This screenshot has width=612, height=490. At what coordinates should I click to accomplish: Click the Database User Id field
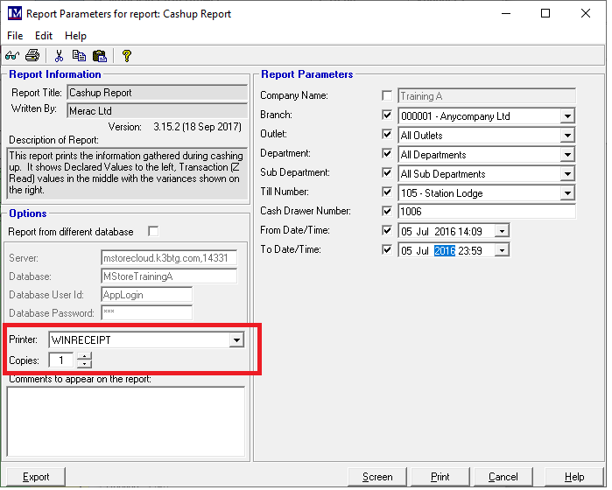point(146,295)
